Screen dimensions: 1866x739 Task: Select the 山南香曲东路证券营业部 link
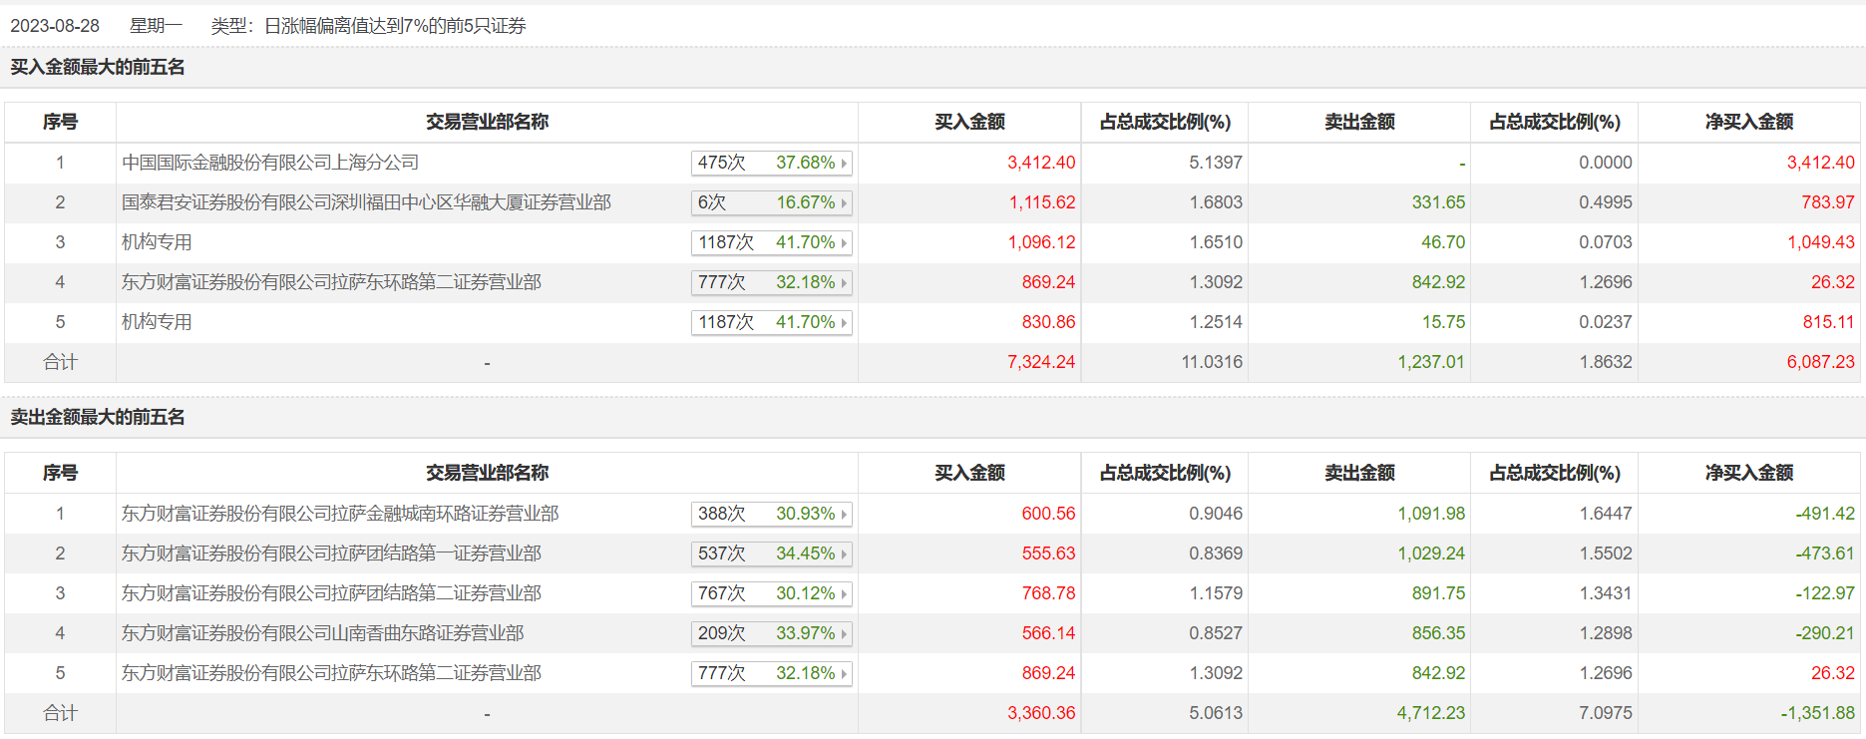click(322, 633)
